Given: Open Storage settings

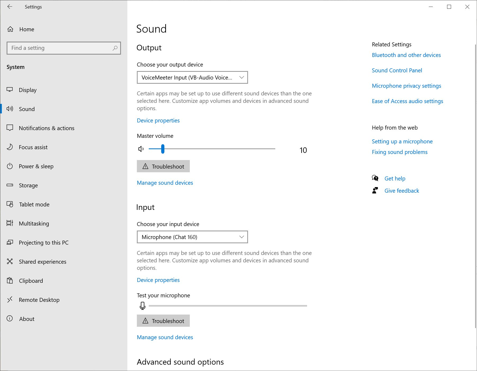Looking at the screenshot, I should click(64, 185).
